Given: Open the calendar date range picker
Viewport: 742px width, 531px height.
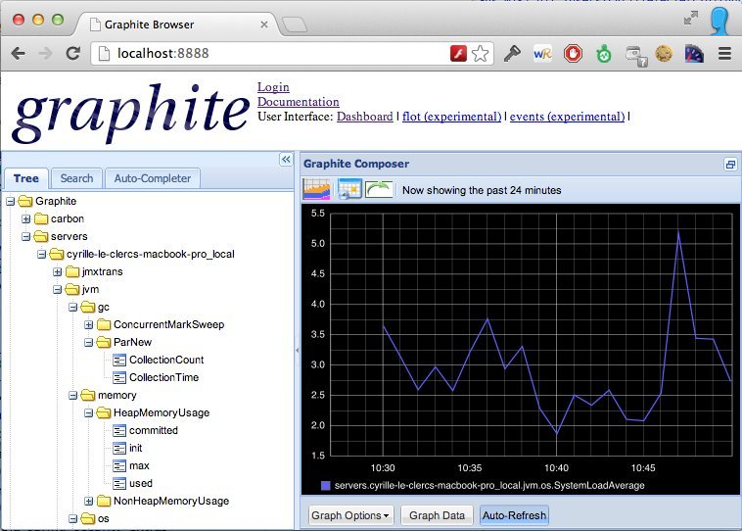Looking at the screenshot, I should click(349, 189).
